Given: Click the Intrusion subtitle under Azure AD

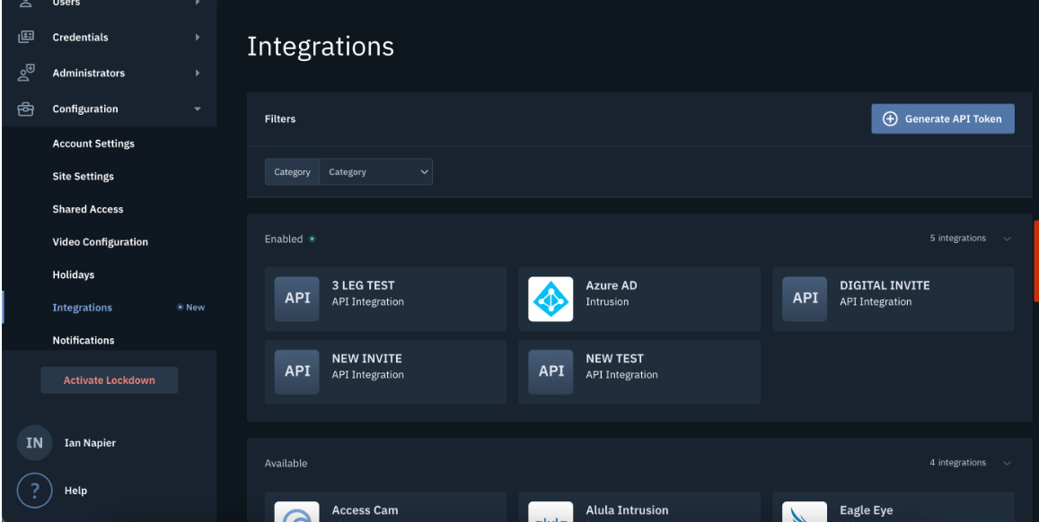Looking at the screenshot, I should coord(607,301).
